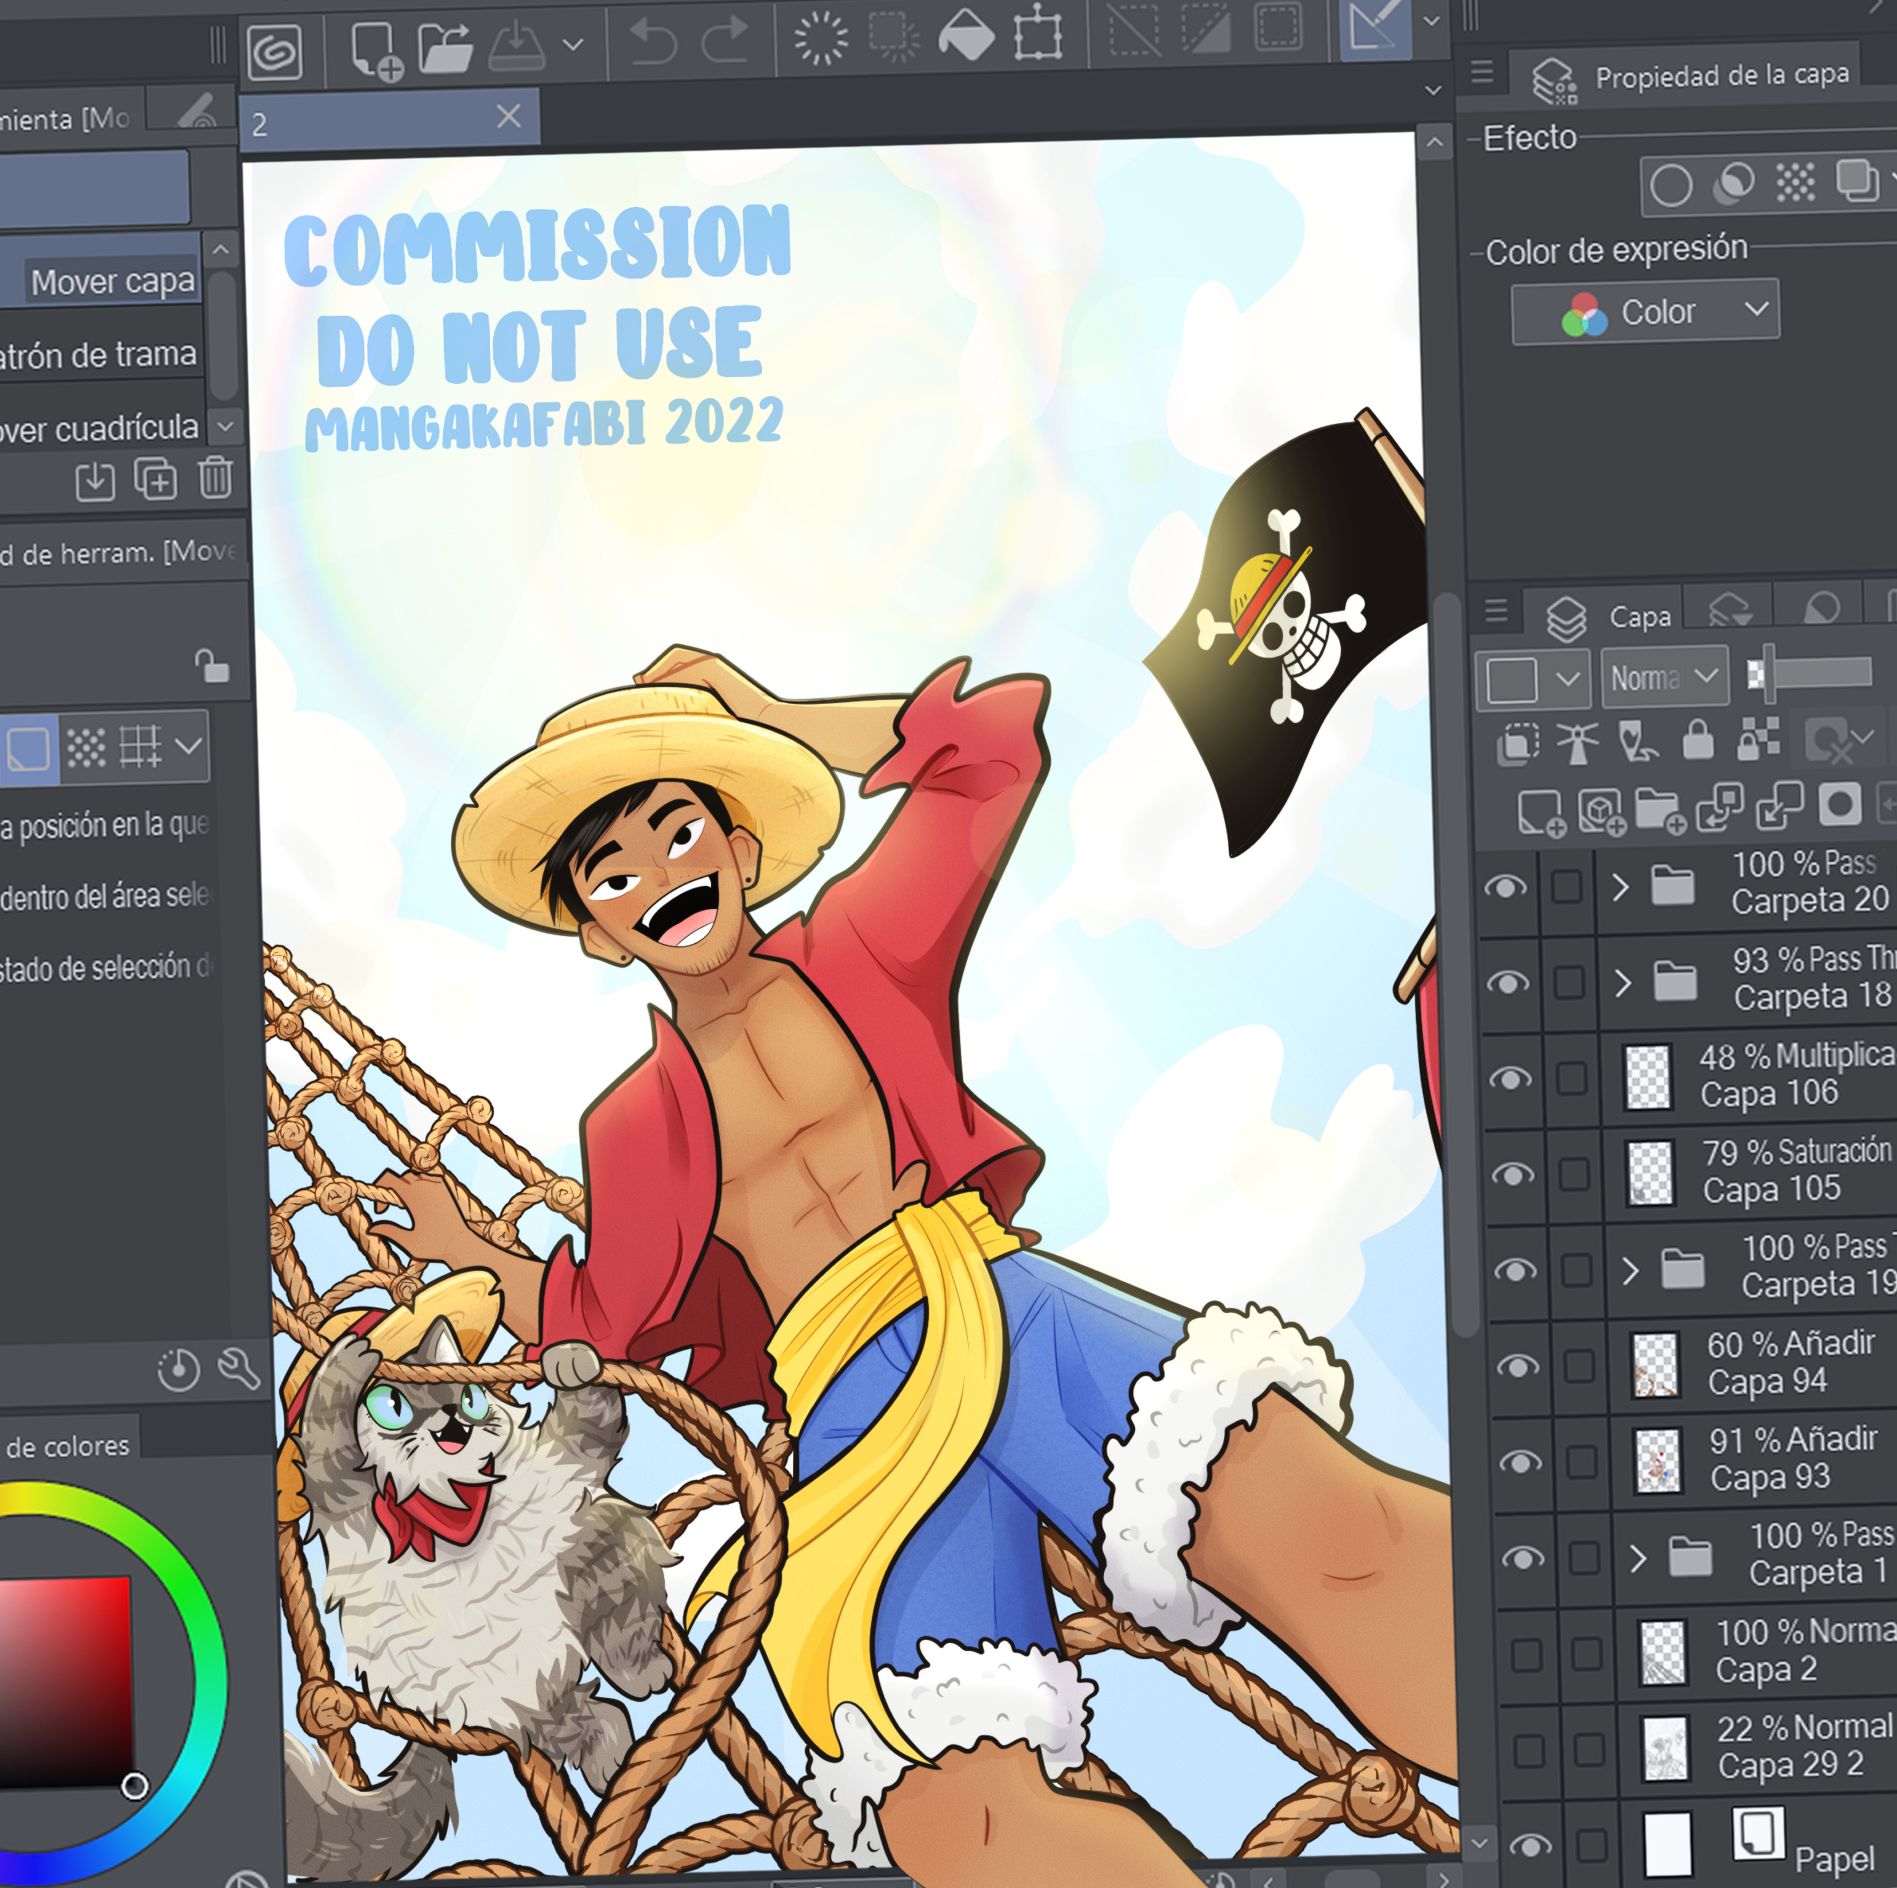Viewport: 1897px width, 1888px height.
Task: Open selection area options dropdown arrow
Action: pos(189,746)
